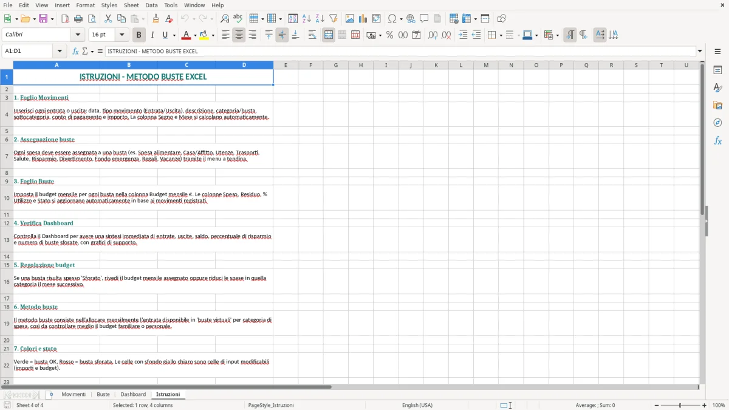Screen dimensions: 729x410
Task: Open the sidebar Gallery panel icon
Action: [x=717, y=106]
